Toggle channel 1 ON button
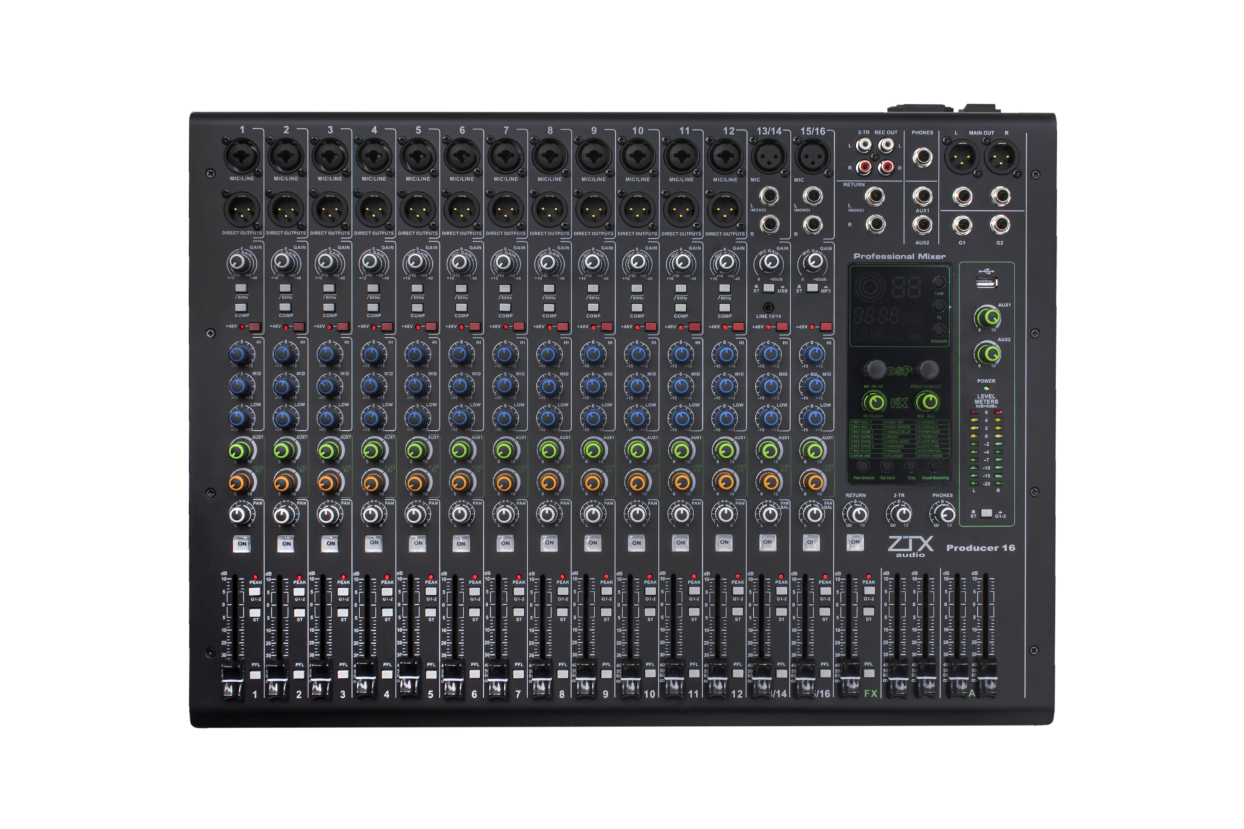 (242, 544)
